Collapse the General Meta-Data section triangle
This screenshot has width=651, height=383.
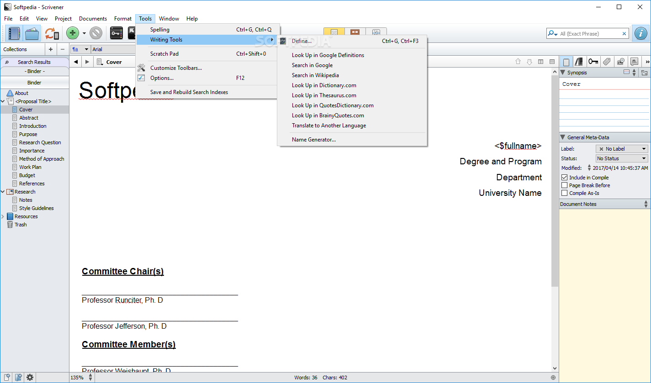point(563,137)
